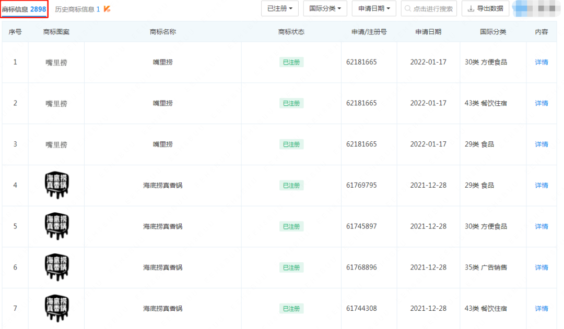Click registration number 61745897
This screenshot has height=329, width=564.
pyautogui.click(x=361, y=226)
